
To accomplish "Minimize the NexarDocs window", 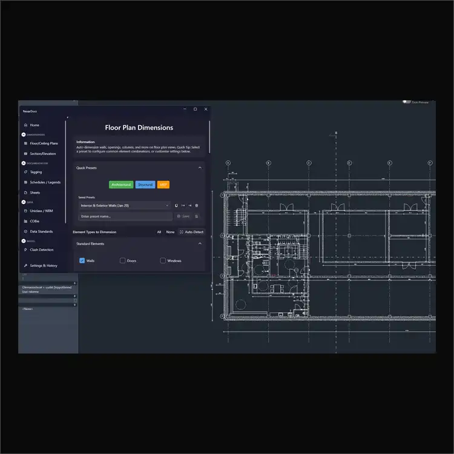I will point(185,109).
